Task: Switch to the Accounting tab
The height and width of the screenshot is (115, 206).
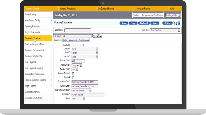Action: point(73,40)
